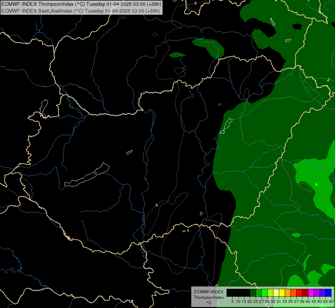
Task: Click the legend tick label 37
Action: pyautogui.click(x=296, y=301)
